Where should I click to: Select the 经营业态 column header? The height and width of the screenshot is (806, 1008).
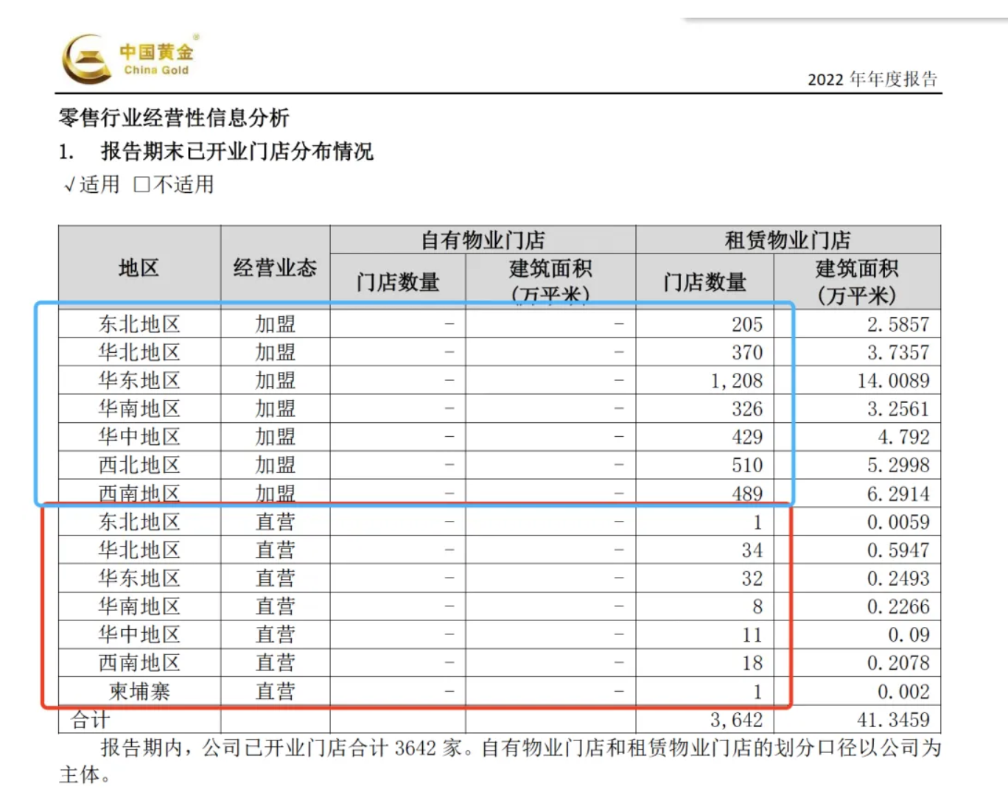click(275, 268)
